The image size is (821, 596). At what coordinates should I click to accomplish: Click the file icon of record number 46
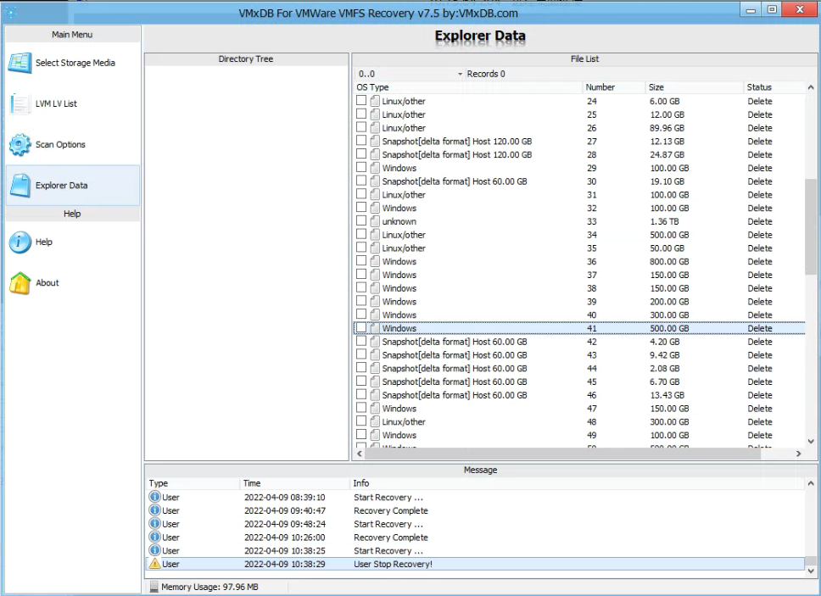click(x=375, y=395)
